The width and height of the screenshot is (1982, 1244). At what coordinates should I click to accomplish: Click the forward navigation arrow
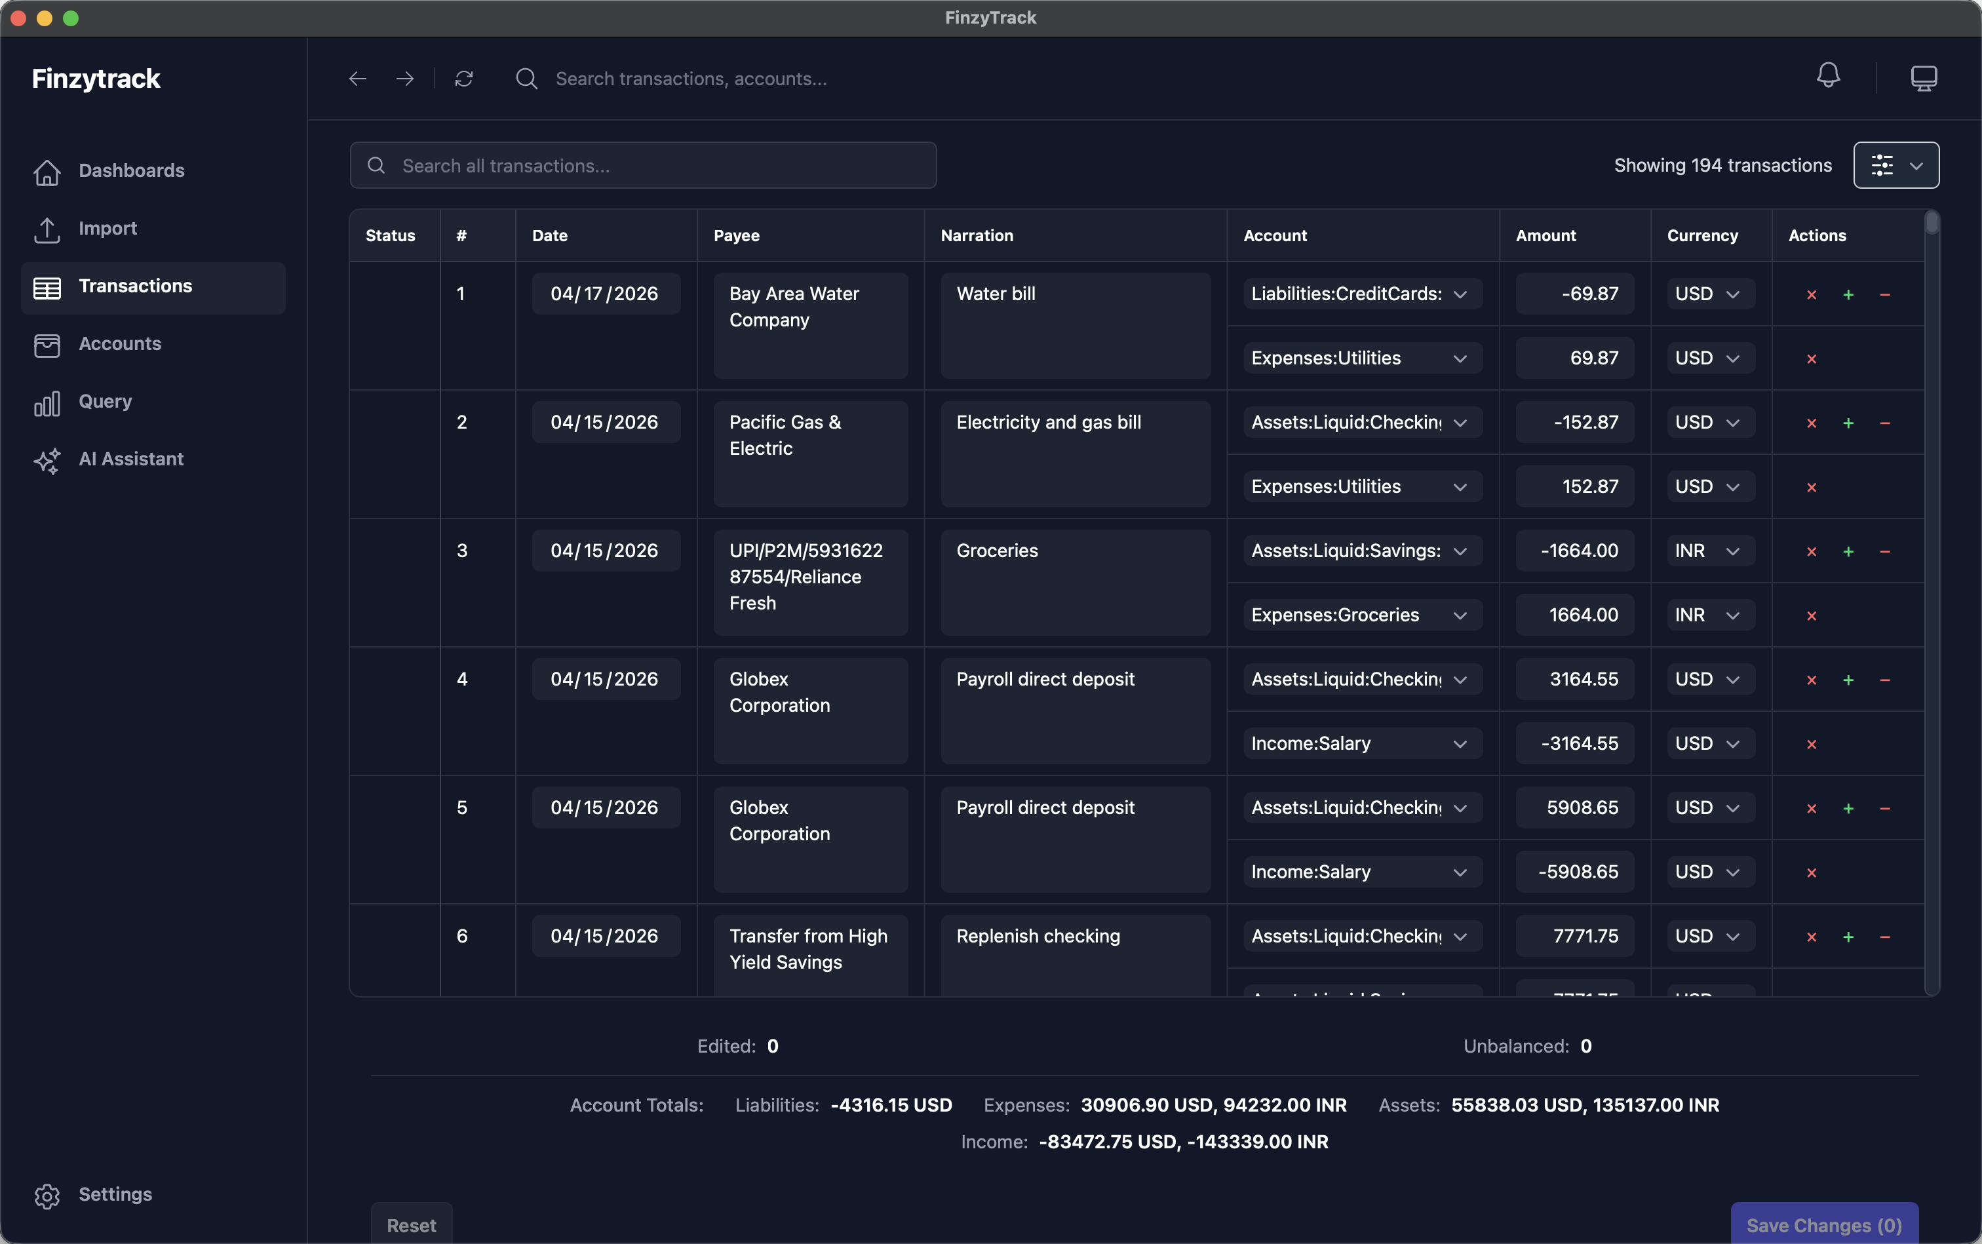coord(405,79)
